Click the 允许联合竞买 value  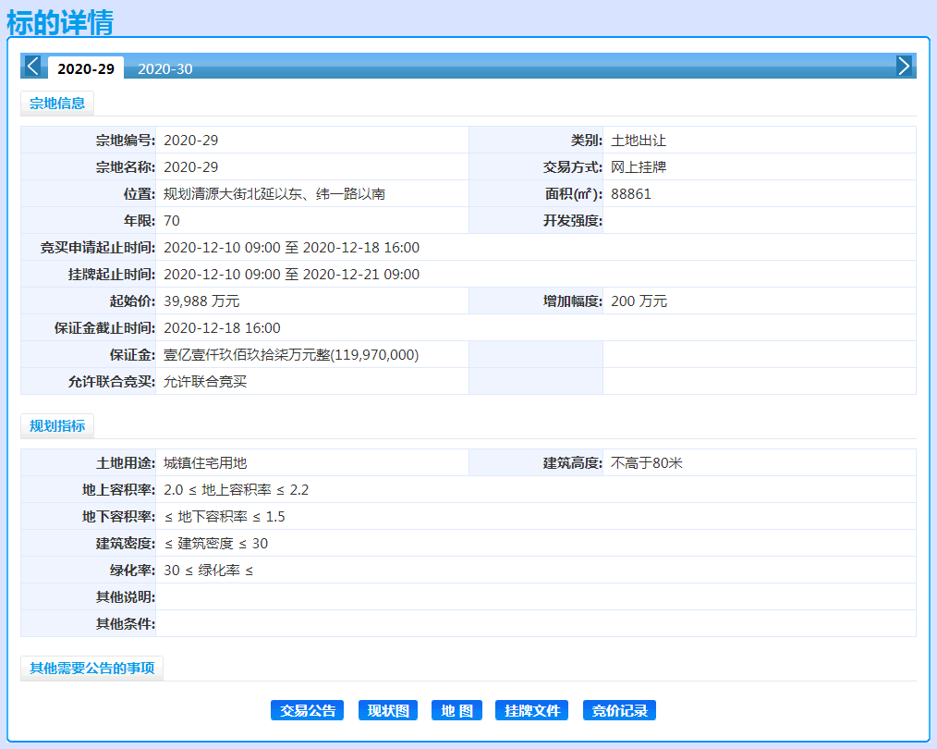(205, 382)
